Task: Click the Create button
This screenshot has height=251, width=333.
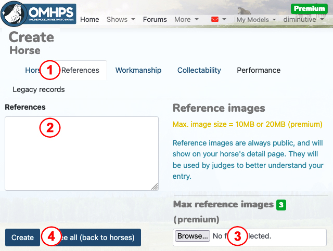Action: [22, 237]
